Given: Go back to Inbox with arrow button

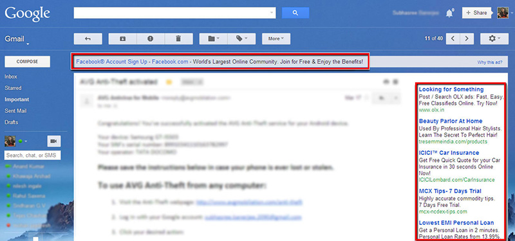Looking at the screenshot, I should click(x=88, y=39).
